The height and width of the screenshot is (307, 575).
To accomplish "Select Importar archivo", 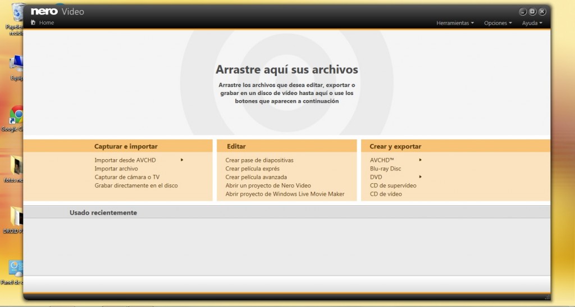I will click(116, 169).
